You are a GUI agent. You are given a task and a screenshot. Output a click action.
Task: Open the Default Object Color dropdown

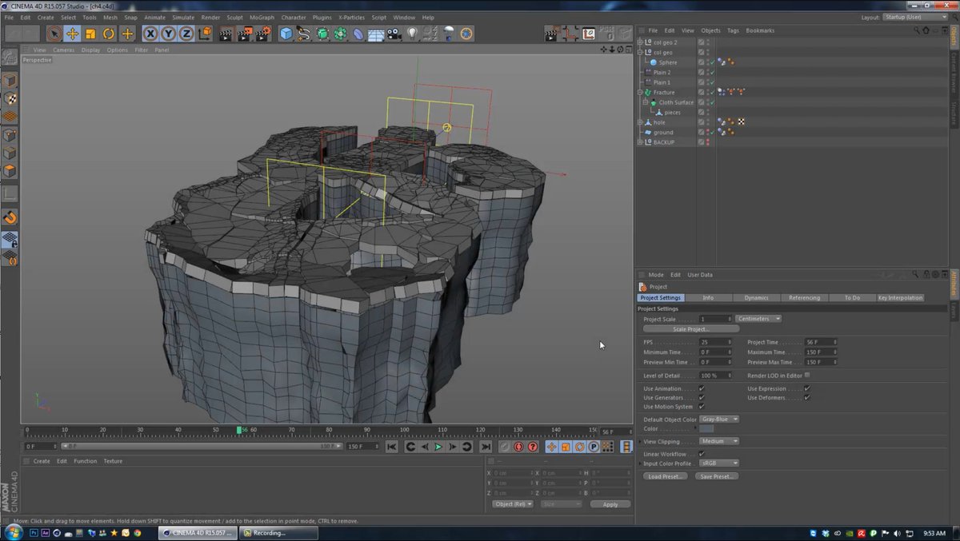(718, 418)
